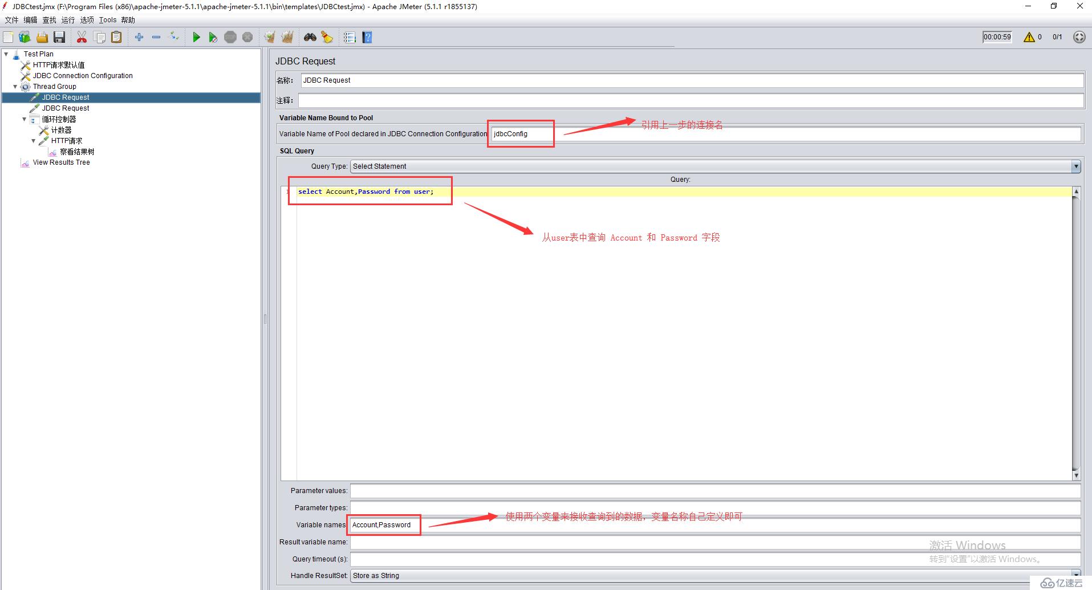
Task: Open the 查找 menu
Action: [50, 20]
